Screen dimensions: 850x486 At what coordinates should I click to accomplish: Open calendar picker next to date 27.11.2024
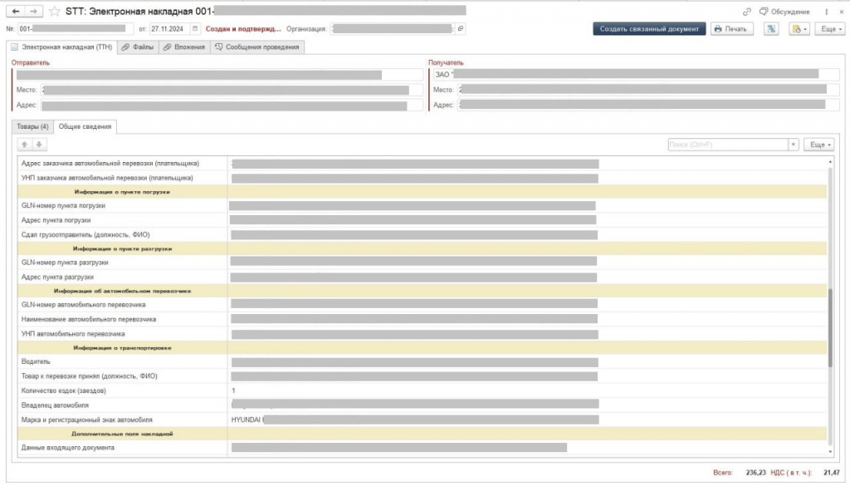195,29
